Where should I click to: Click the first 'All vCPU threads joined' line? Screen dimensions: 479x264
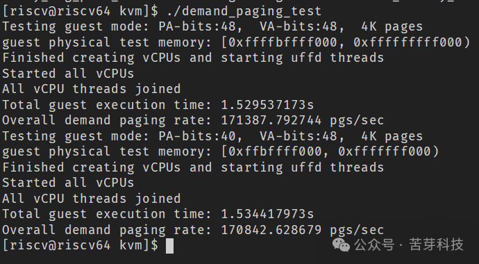(92, 89)
